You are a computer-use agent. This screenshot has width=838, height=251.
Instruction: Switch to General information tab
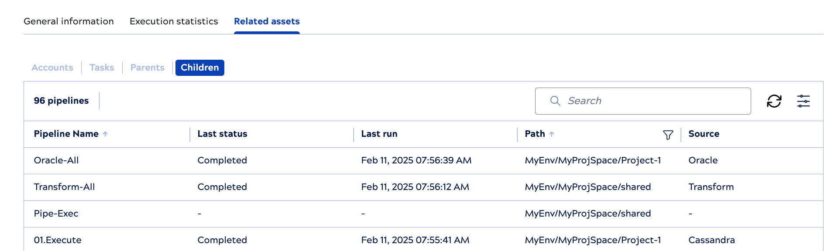click(69, 21)
